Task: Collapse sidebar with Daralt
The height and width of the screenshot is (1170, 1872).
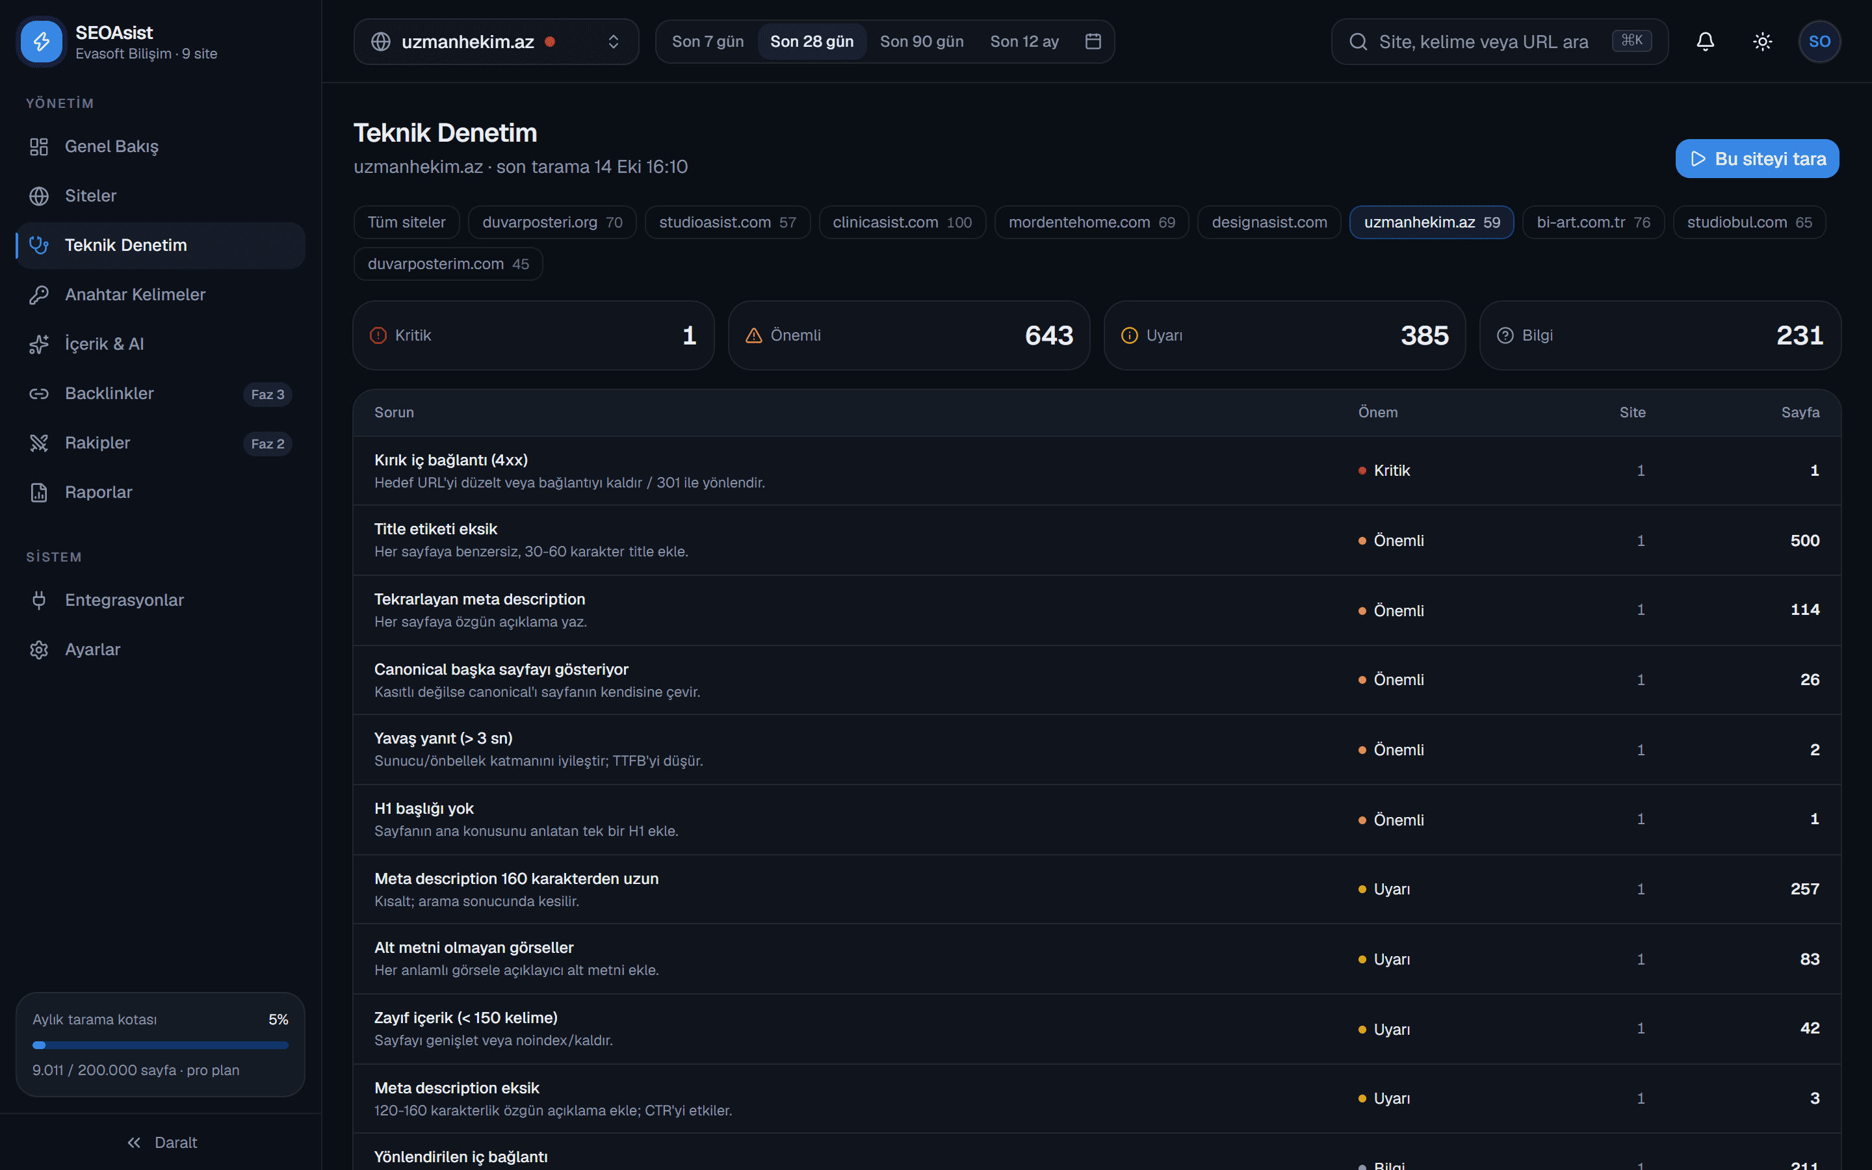Action: 161,1142
